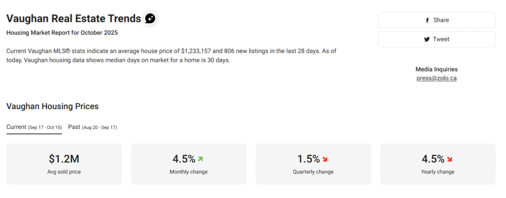Click the green up arrow for monthly change
Image resolution: width=506 pixels, height=198 pixels.
200,159
